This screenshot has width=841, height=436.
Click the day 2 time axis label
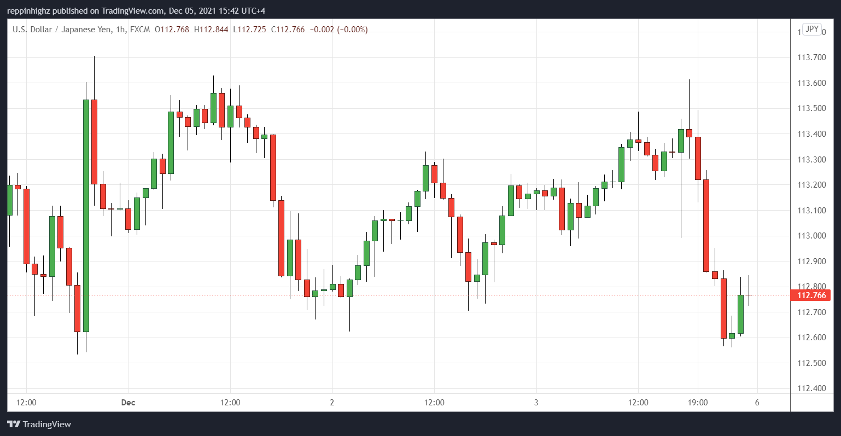point(332,403)
